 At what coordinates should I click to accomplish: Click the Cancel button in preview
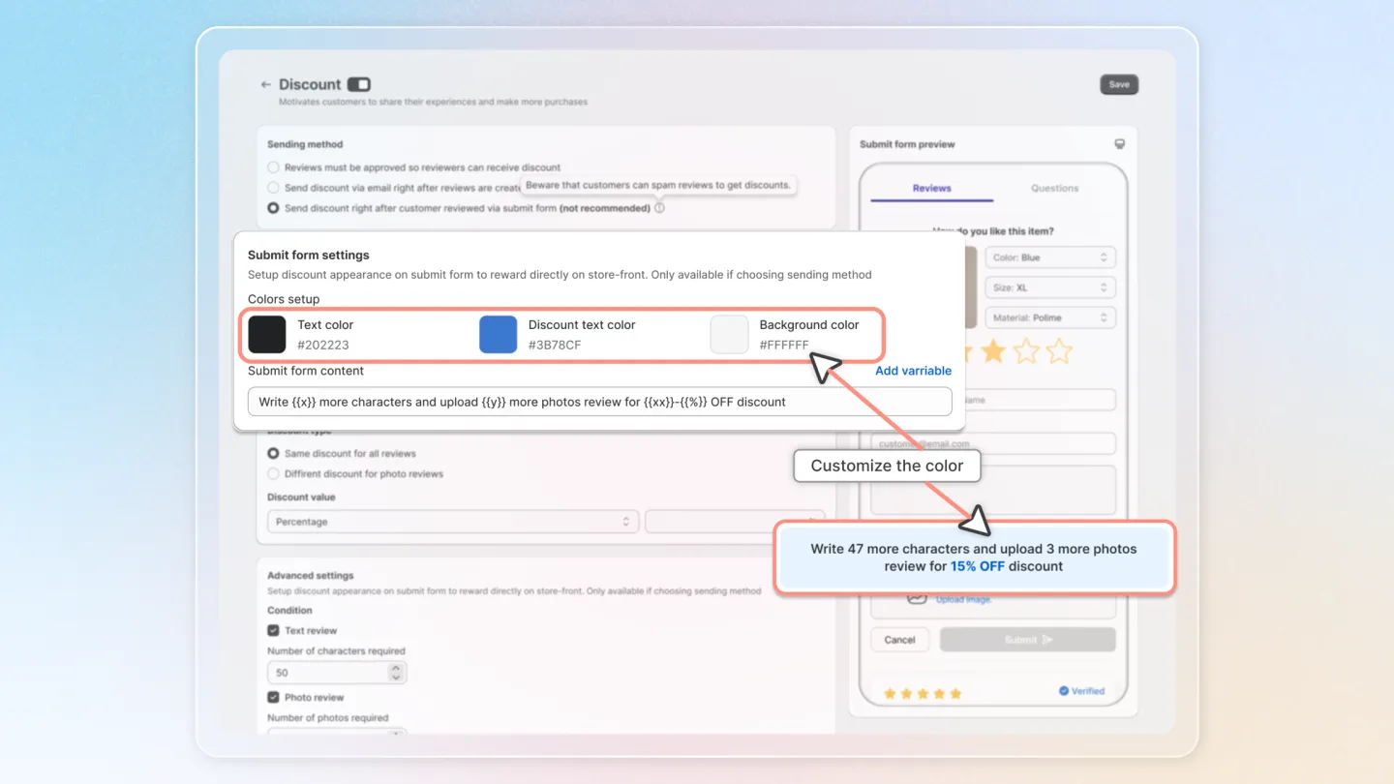click(x=899, y=640)
